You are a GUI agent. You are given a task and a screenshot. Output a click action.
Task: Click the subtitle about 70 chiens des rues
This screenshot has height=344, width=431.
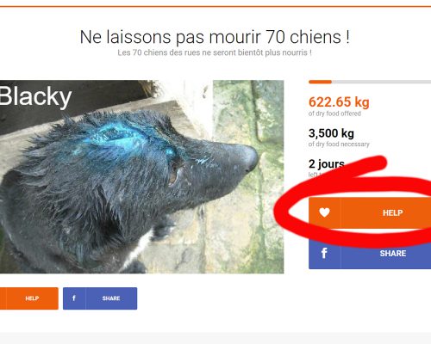(215, 52)
